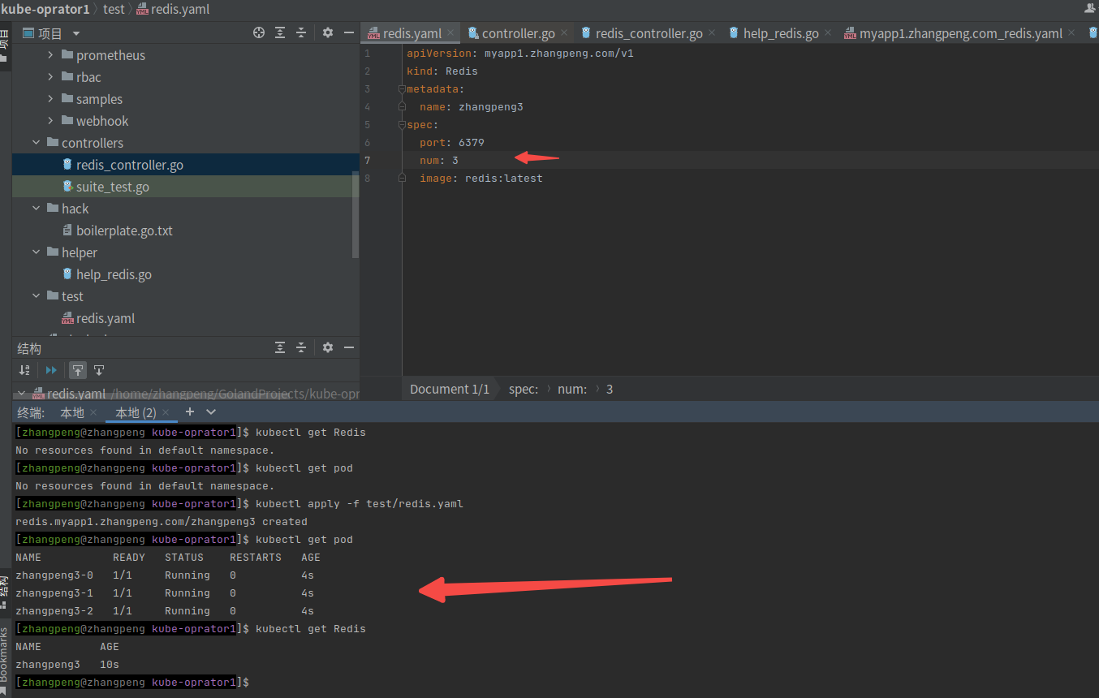Open project panel gear options

pyautogui.click(x=328, y=33)
